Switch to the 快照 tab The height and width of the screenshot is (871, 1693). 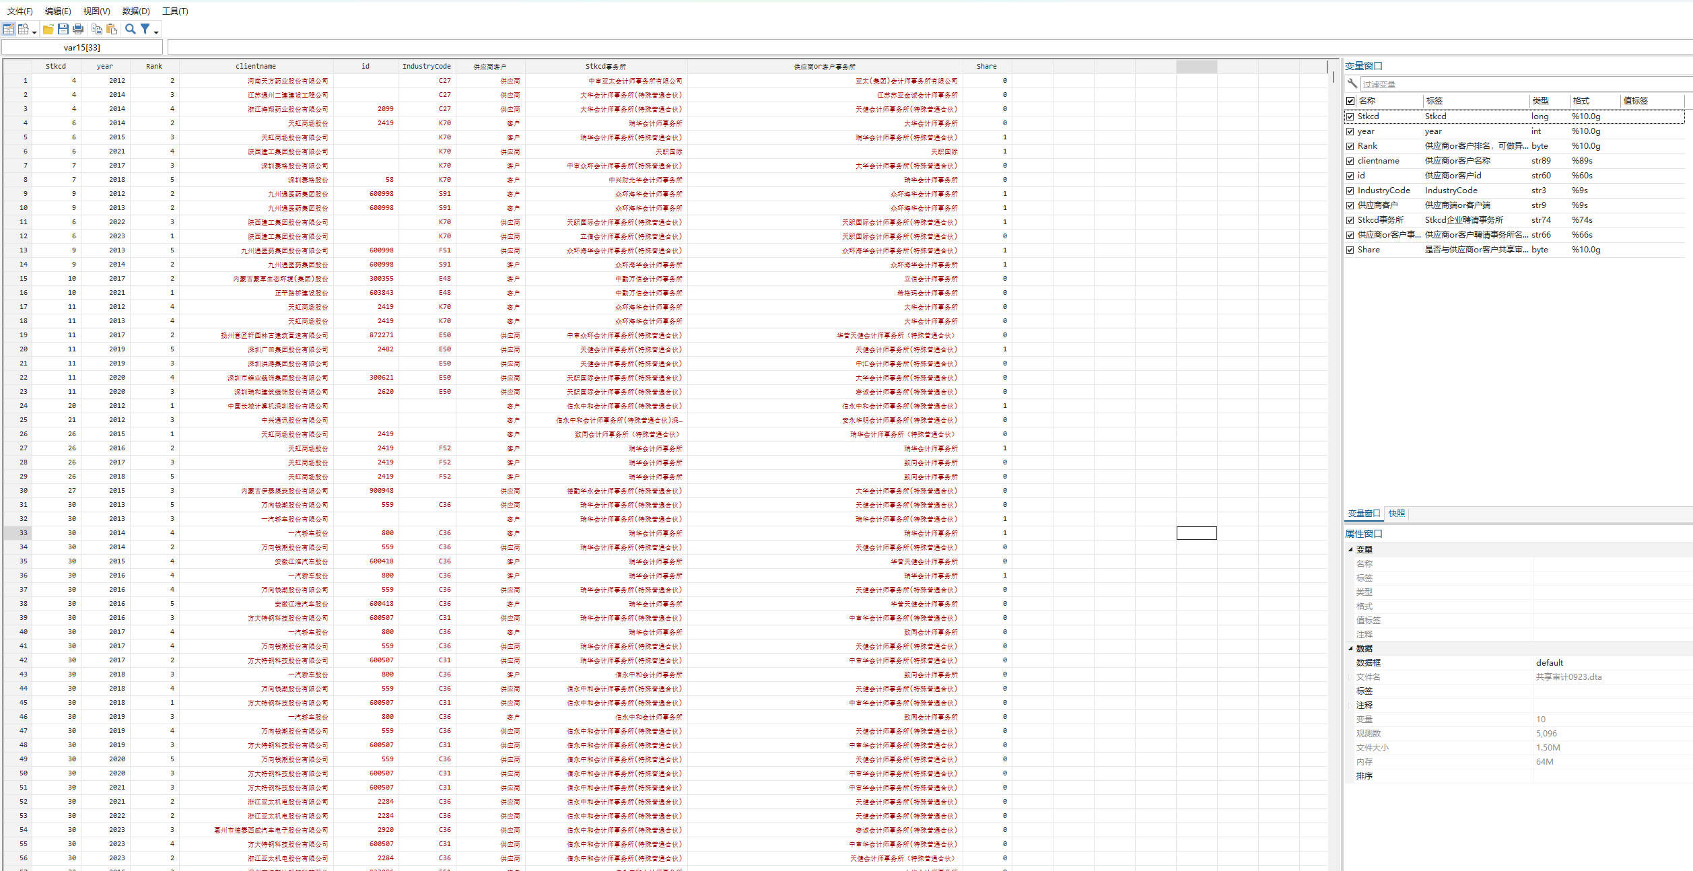pos(1396,514)
